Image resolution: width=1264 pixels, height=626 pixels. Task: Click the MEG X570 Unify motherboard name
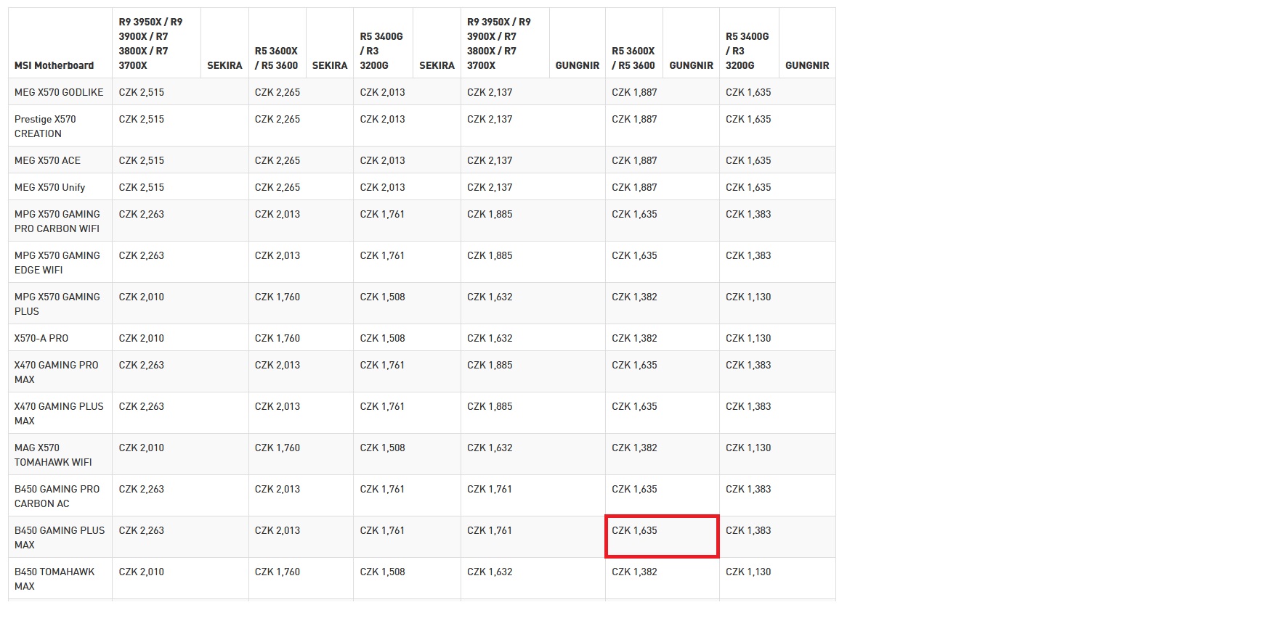pos(49,187)
